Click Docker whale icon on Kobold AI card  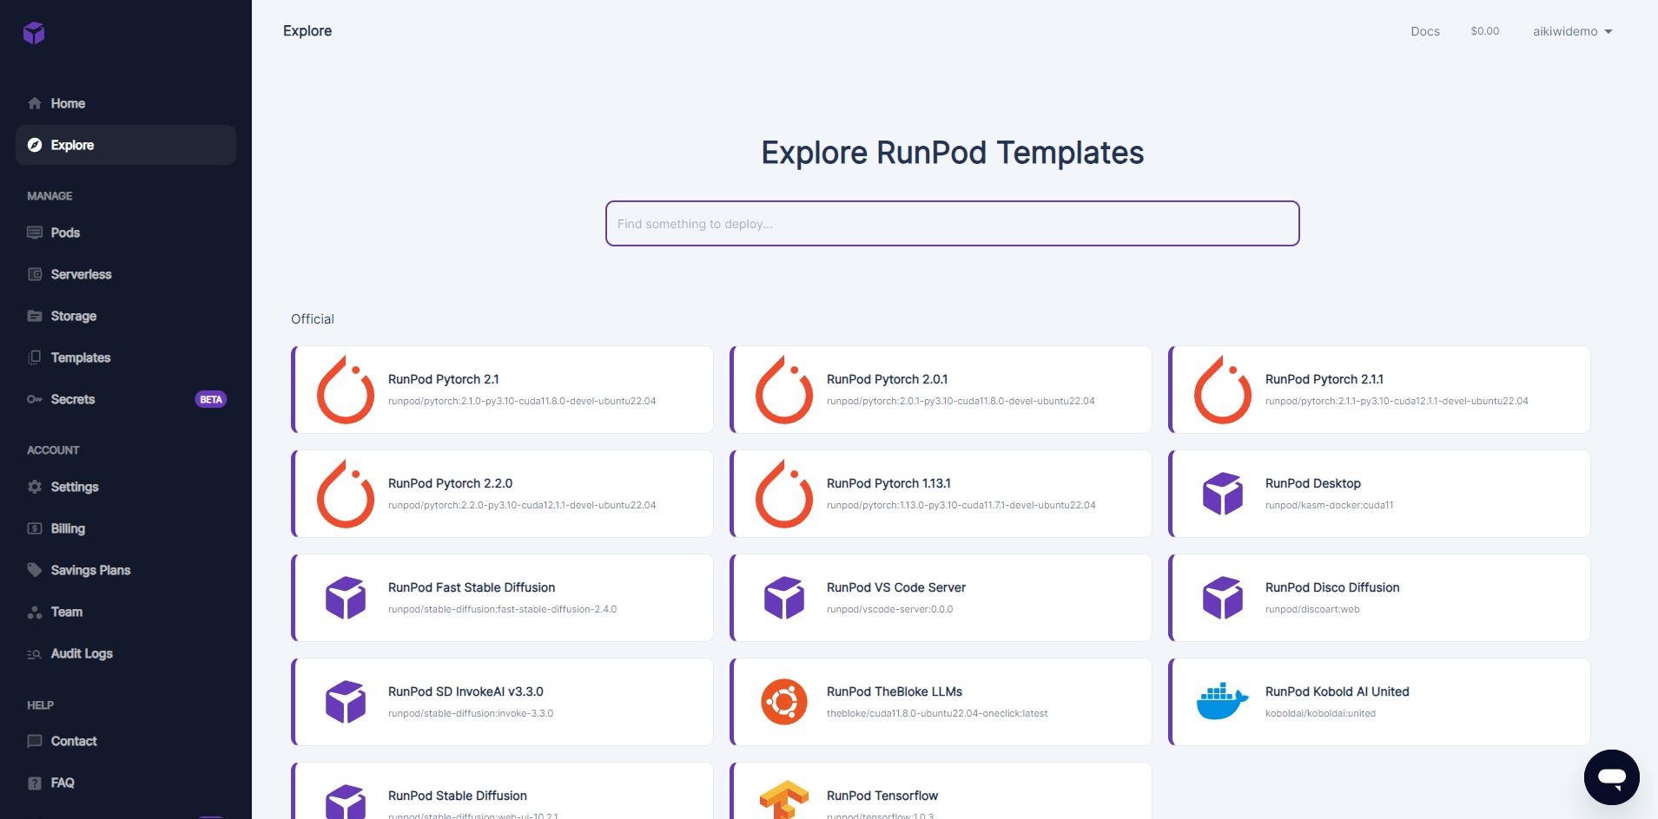1223,701
